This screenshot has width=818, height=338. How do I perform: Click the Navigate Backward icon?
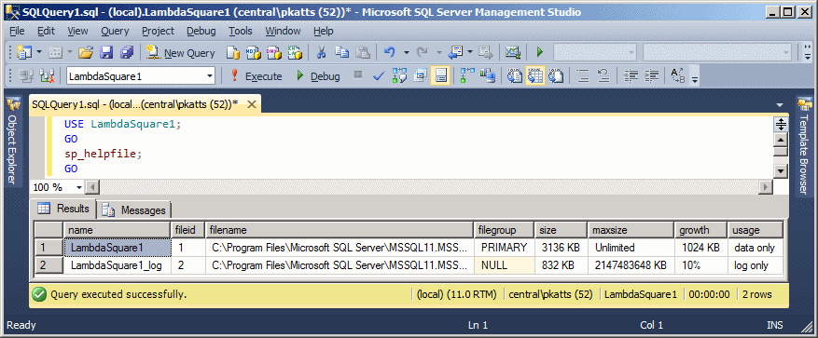(x=456, y=52)
